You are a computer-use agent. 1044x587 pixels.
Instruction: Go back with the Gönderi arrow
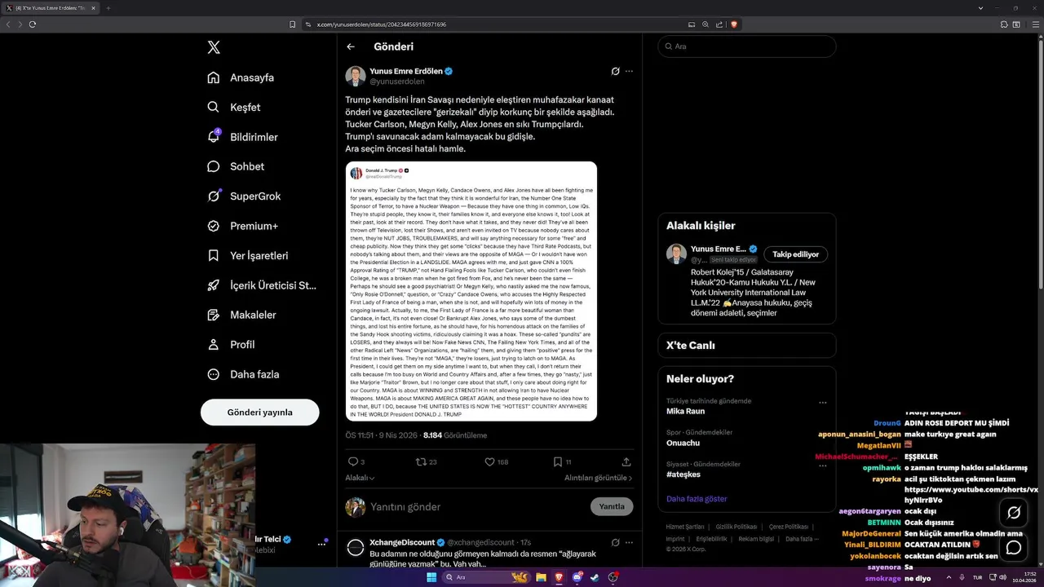pos(351,46)
